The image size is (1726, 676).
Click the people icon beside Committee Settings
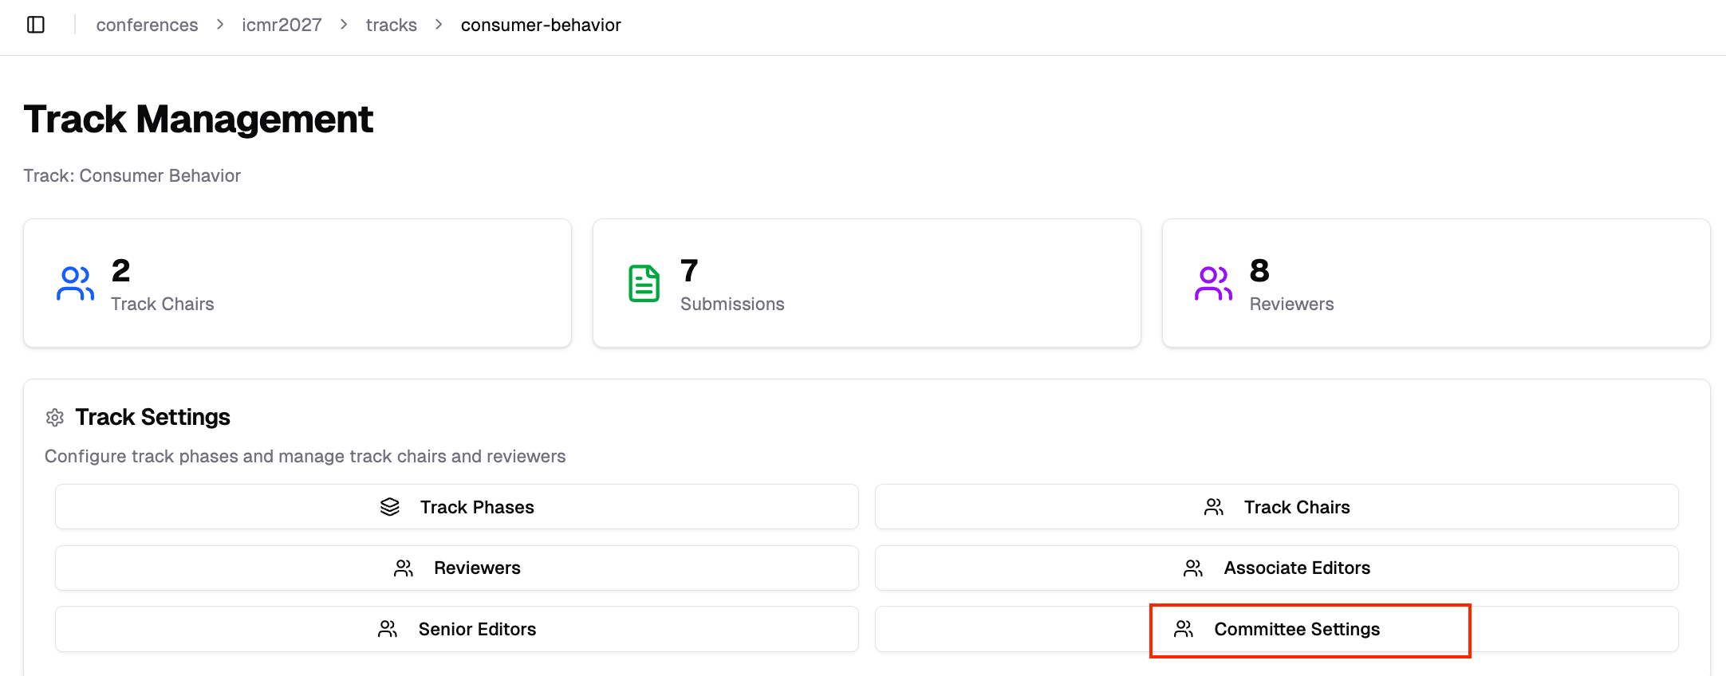click(x=1184, y=629)
